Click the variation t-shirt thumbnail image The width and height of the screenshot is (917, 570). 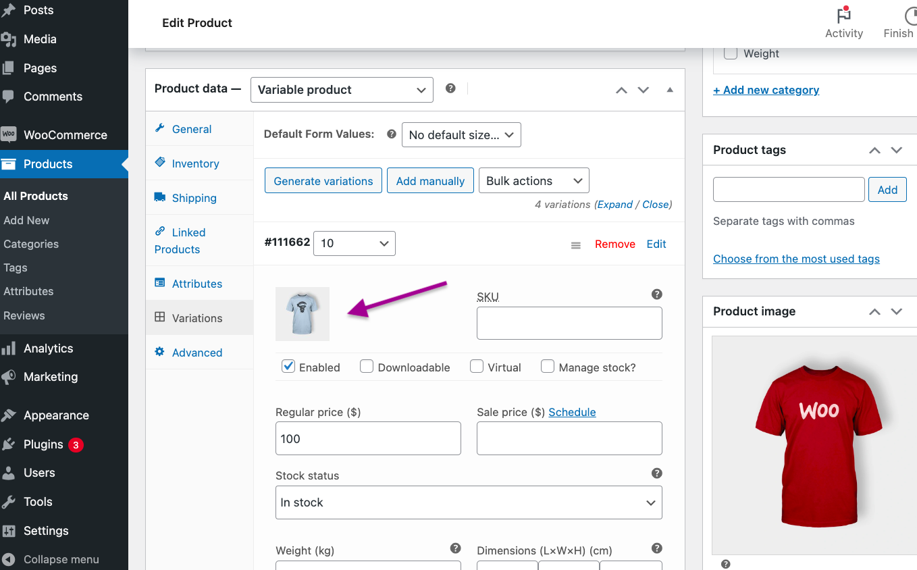click(303, 314)
